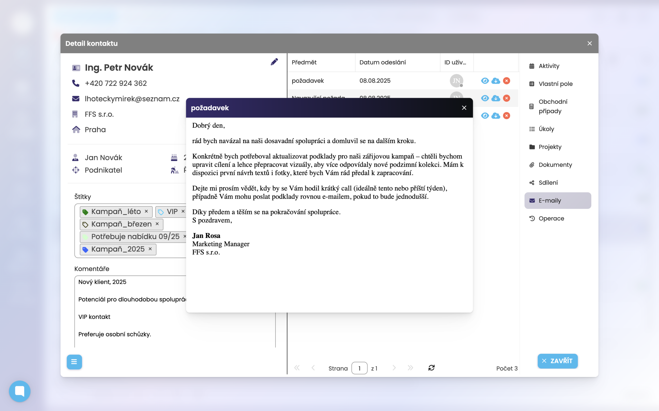Screen dimensions: 659x411
Task: Preview the Navazující požadavek email via eye icon
Action: point(485,98)
